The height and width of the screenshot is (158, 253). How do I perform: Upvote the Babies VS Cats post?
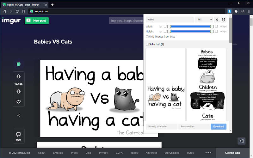pos(19,76)
